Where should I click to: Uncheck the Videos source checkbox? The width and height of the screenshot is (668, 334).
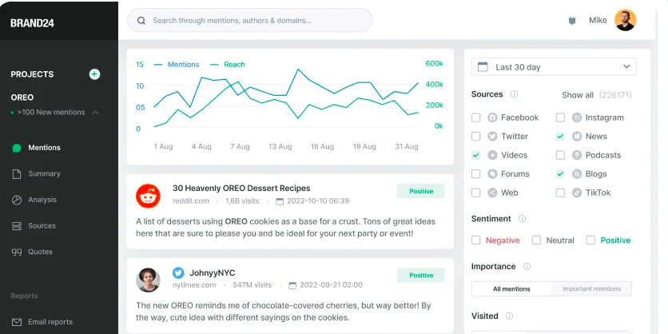tap(476, 155)
